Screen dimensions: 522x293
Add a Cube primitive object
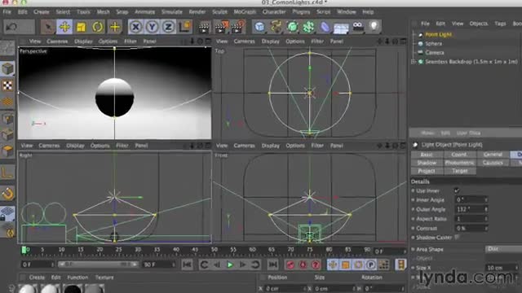point(259,27)
